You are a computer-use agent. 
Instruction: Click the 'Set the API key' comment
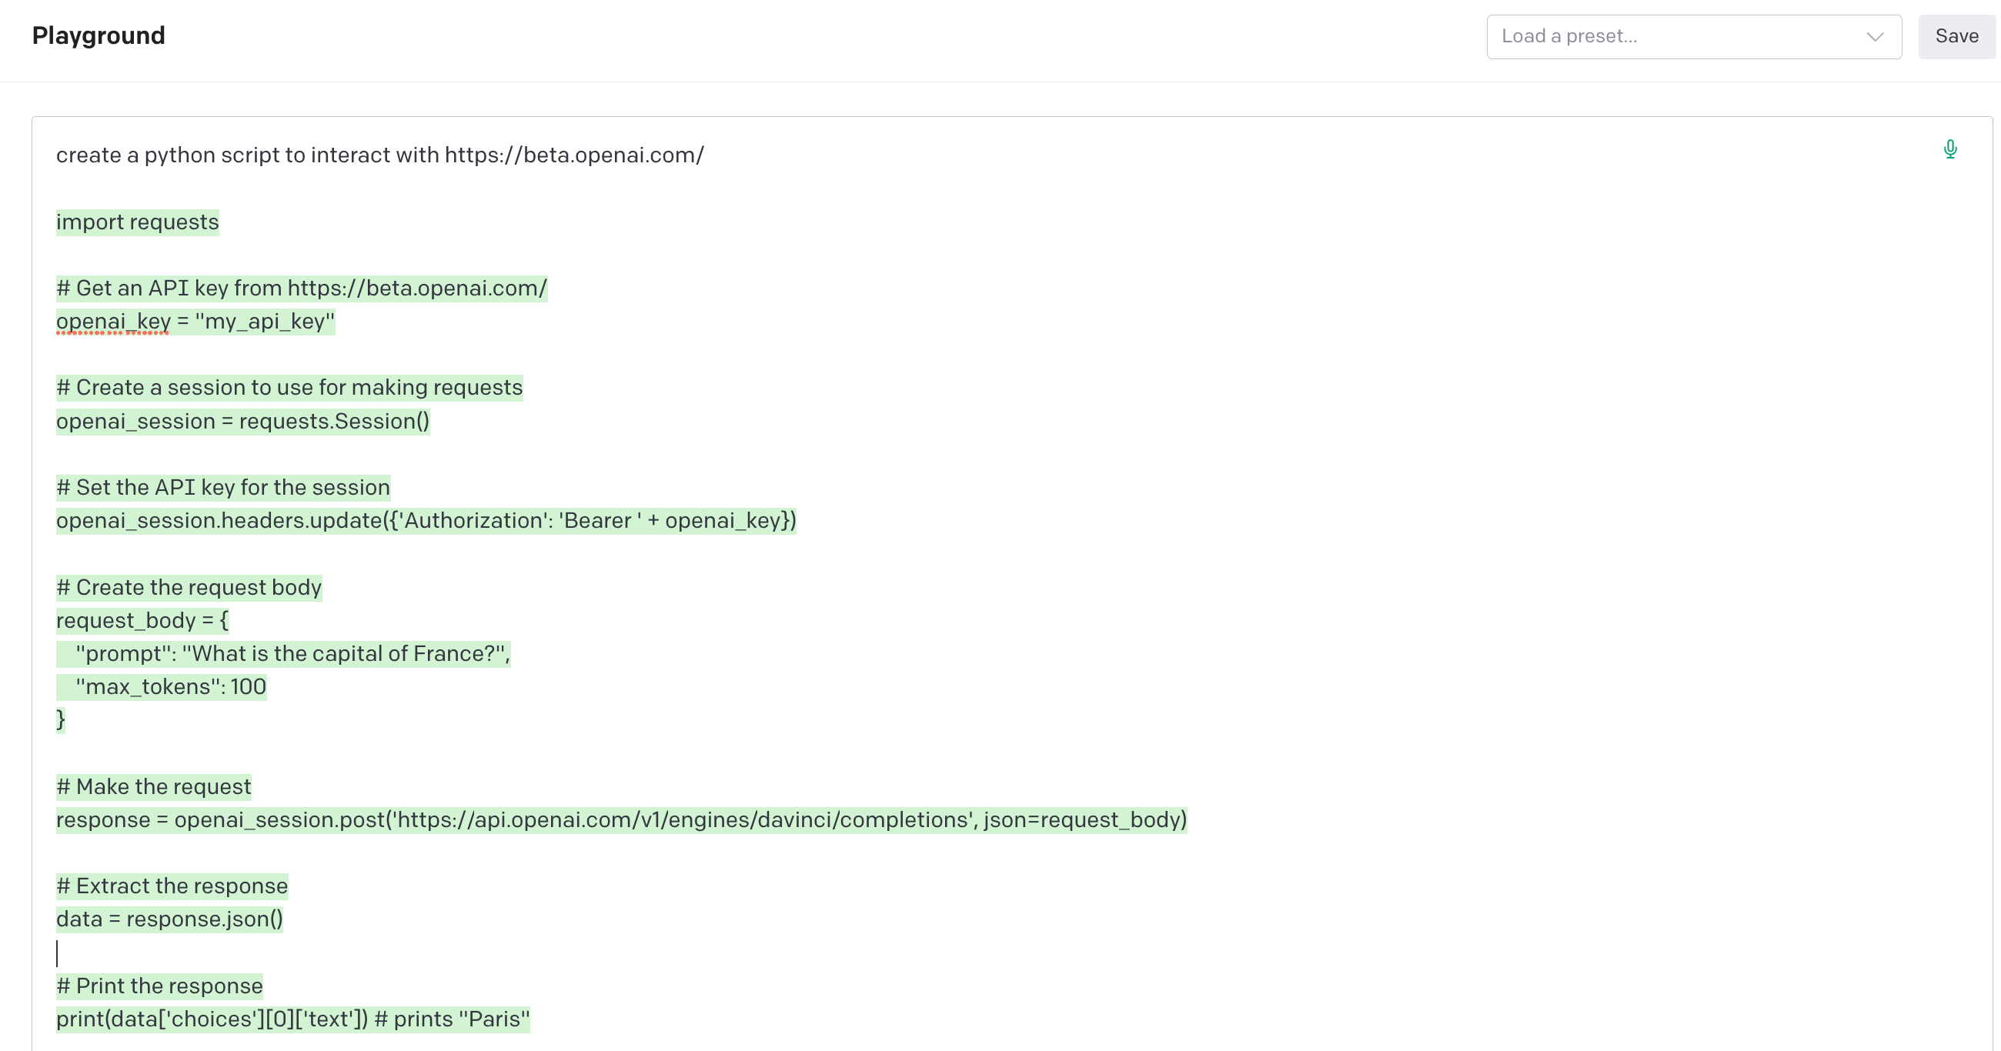223,488
